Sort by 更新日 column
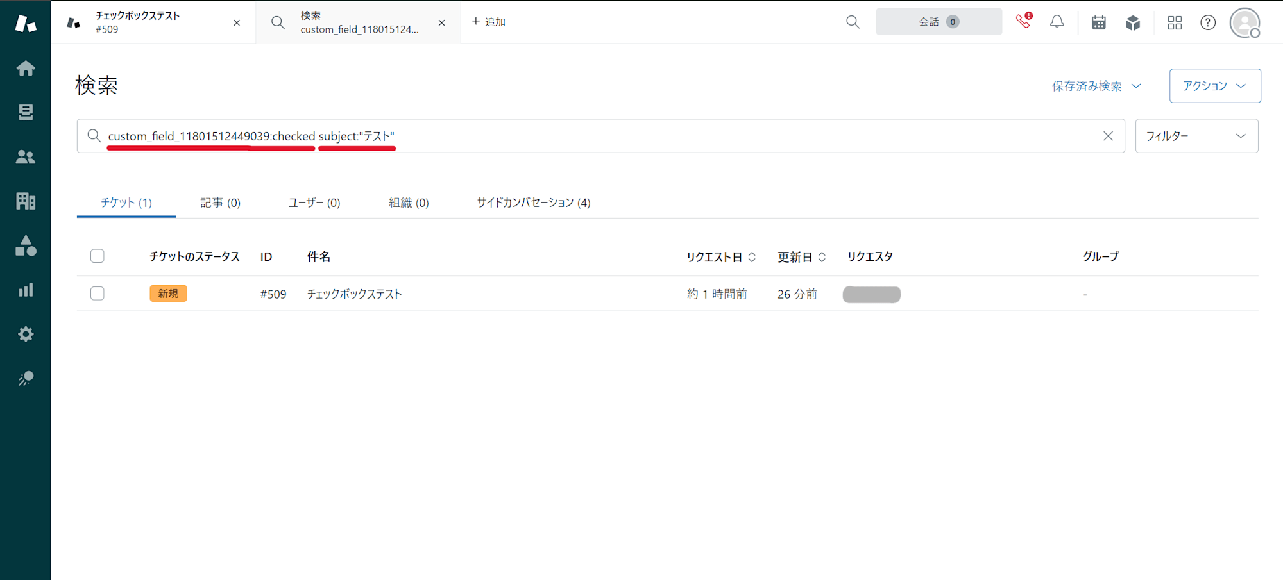1283x580 pixels. (802, 257)
